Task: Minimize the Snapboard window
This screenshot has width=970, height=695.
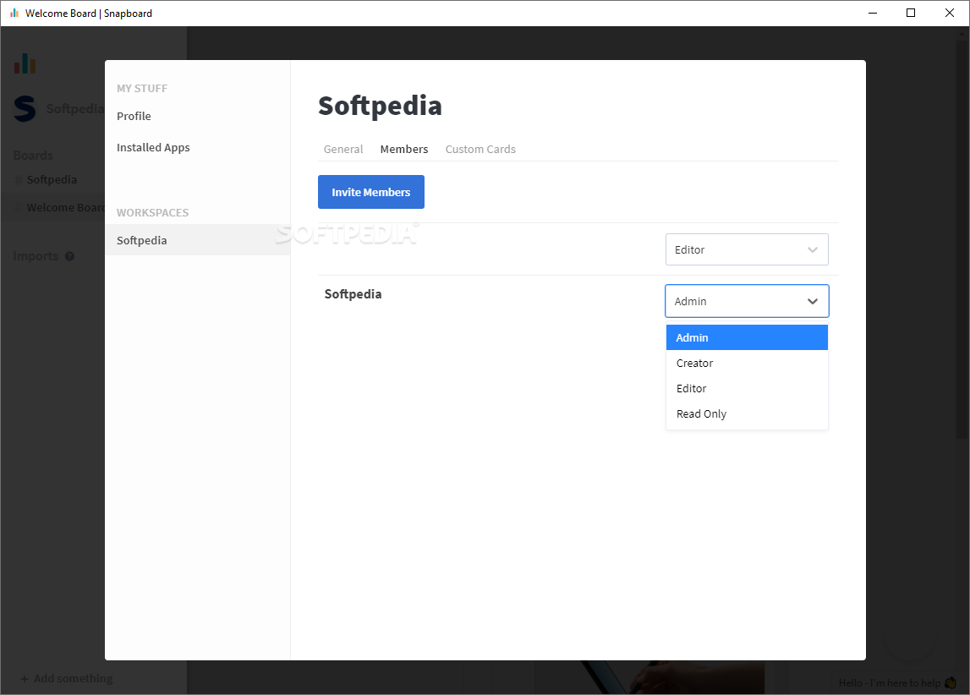Action: 872,13
